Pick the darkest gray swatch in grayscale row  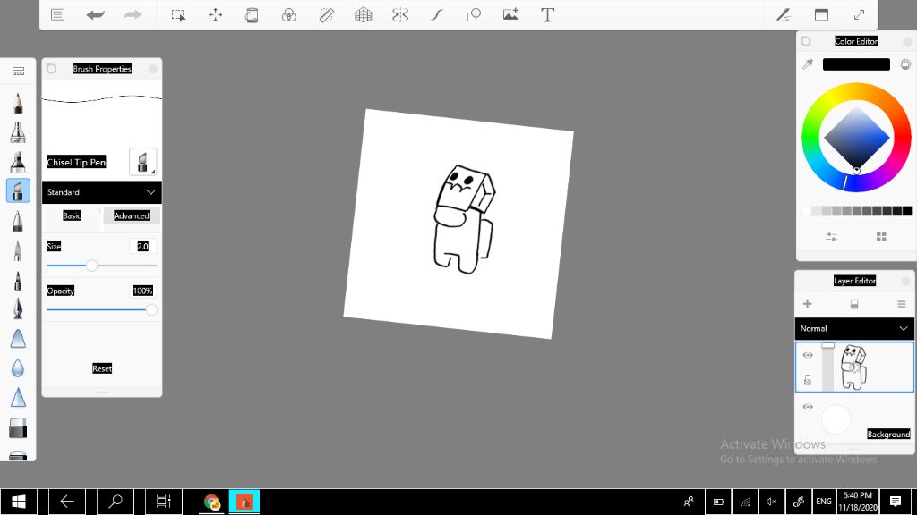coord(907,211)
